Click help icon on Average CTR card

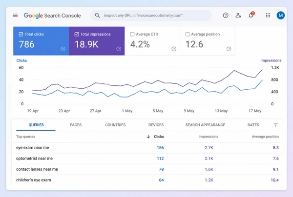[x=174, y=49]
